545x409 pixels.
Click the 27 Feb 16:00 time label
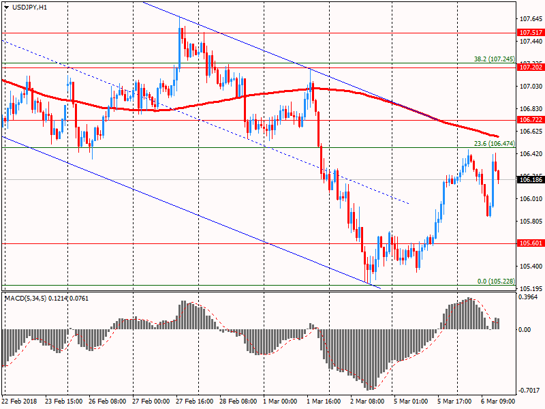194,401
